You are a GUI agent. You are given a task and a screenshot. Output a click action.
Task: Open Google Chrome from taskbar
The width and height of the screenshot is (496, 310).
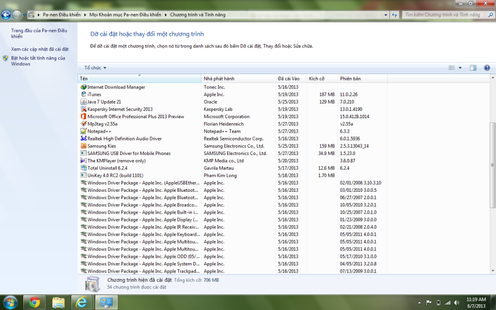(34, 302)
